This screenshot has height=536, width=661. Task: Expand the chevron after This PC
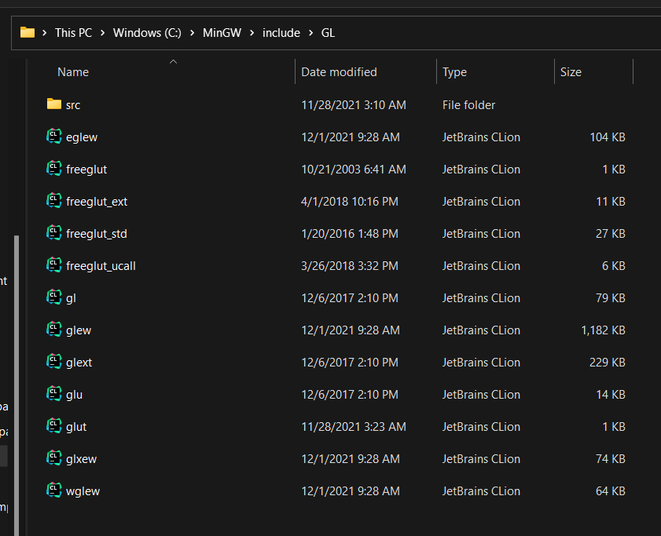[103, 33]
